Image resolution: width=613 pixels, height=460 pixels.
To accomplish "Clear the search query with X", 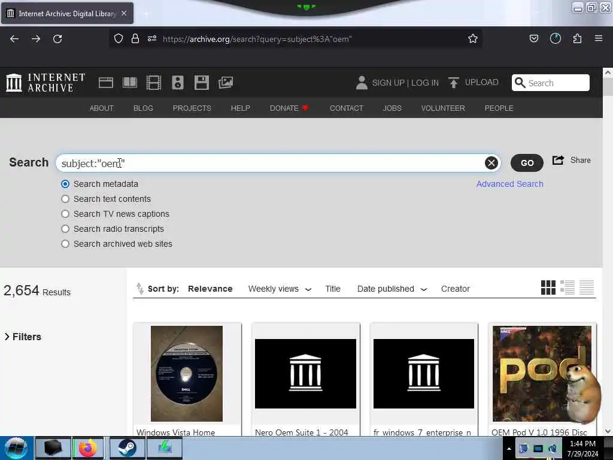I will coord(491,163).
